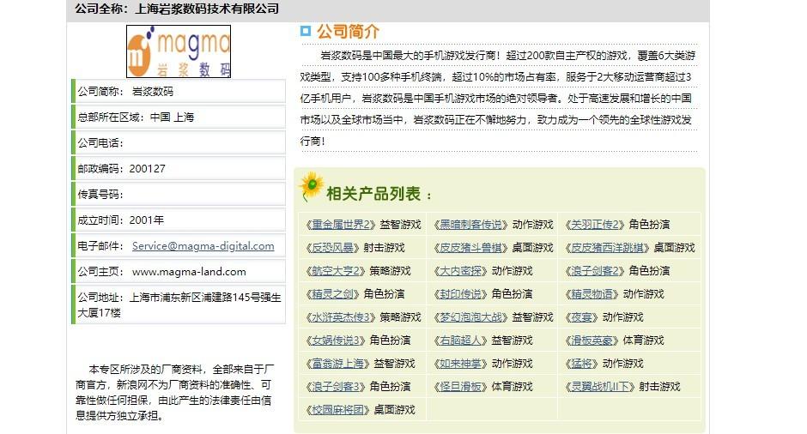Click the disclaimer paragraph starting 本专区所涉及

pos(174,392)
